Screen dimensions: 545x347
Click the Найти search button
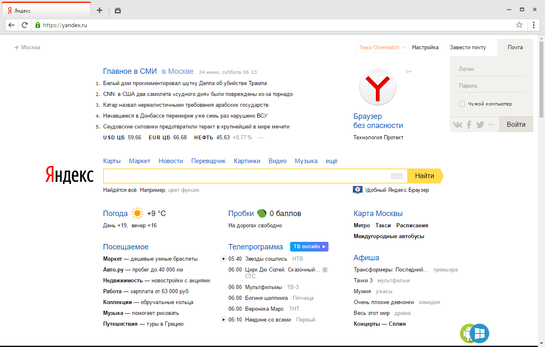tap(425, 176)
